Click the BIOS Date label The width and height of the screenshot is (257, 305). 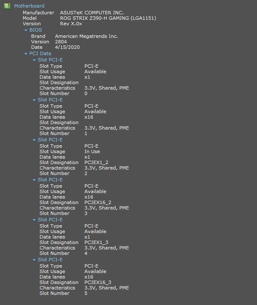37,47
